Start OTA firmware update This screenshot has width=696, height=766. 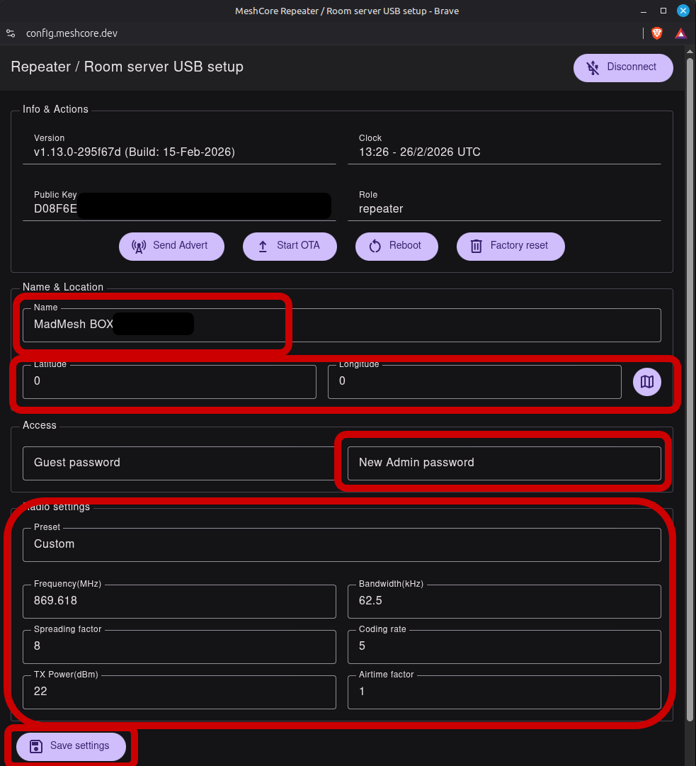click(290, 246)
